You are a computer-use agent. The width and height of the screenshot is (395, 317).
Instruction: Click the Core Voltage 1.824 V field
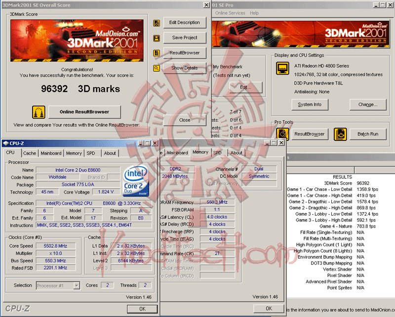tap(106, 192)
